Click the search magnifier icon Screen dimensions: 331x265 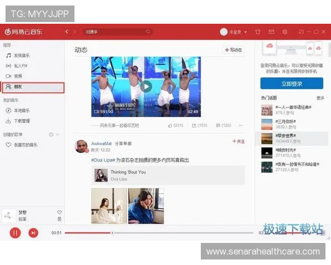148,31
